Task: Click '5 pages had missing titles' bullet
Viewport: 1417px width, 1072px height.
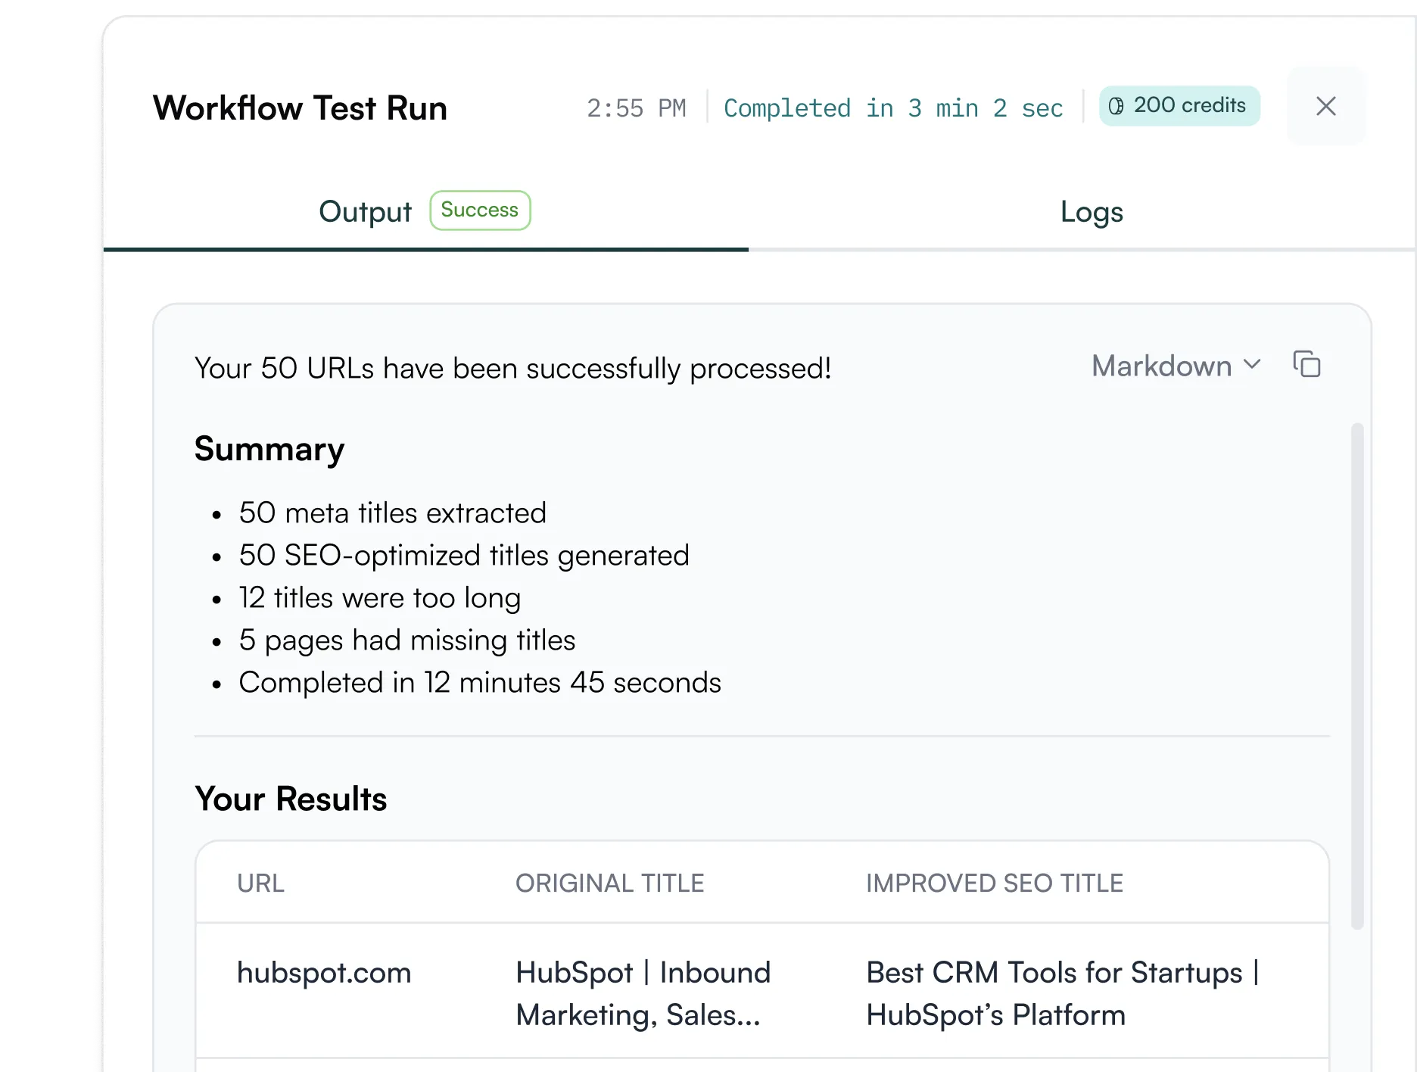Action: [x=406, y=640]
